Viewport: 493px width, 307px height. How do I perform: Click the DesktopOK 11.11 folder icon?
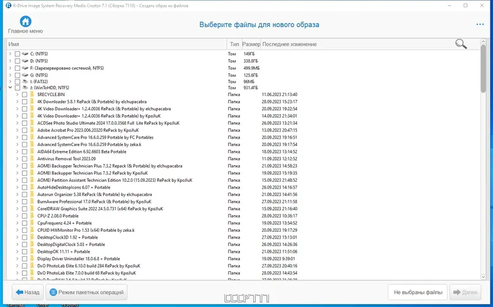point(32,252)
